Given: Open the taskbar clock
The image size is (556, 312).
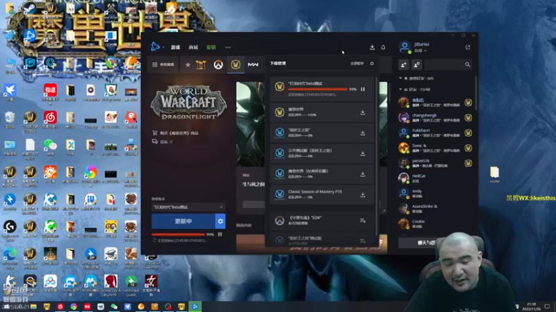Looking at the screenshot, I should [532, 306].
